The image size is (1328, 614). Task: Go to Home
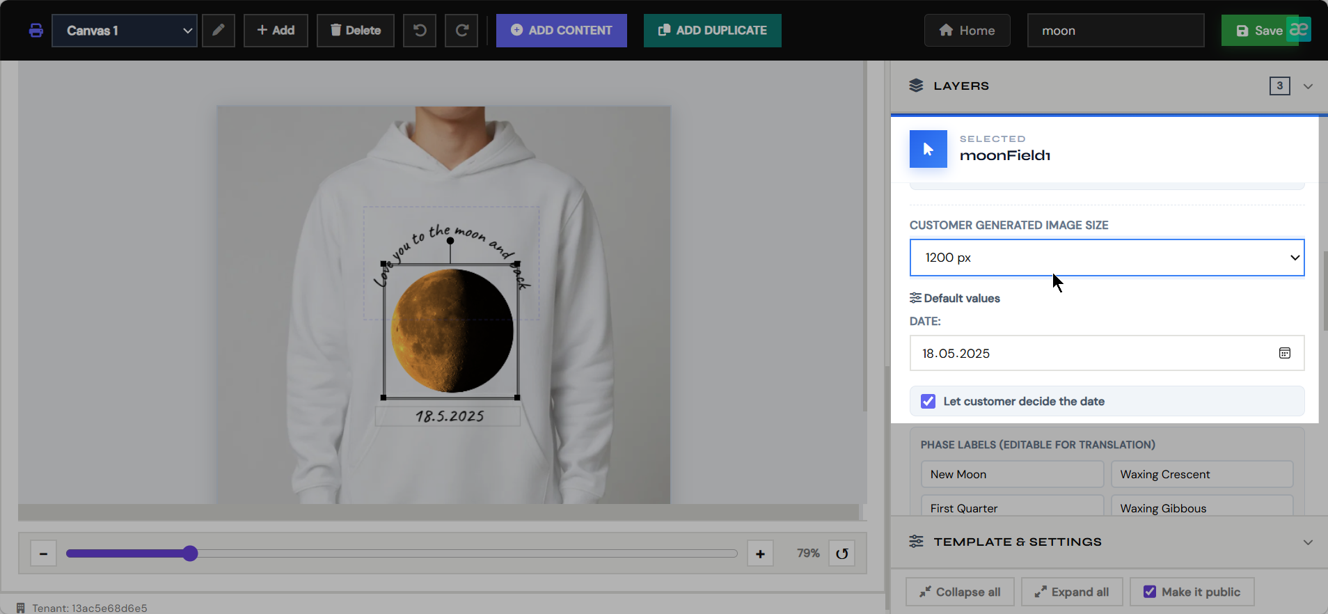click(x=967, y=31)
